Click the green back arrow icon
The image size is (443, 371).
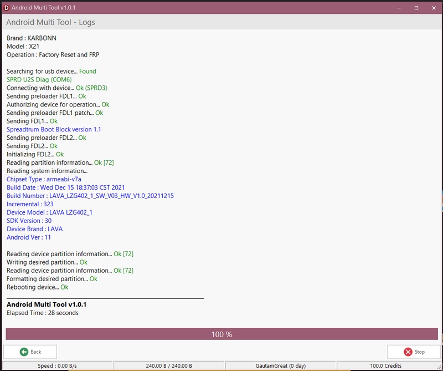[x=24, y=352]
